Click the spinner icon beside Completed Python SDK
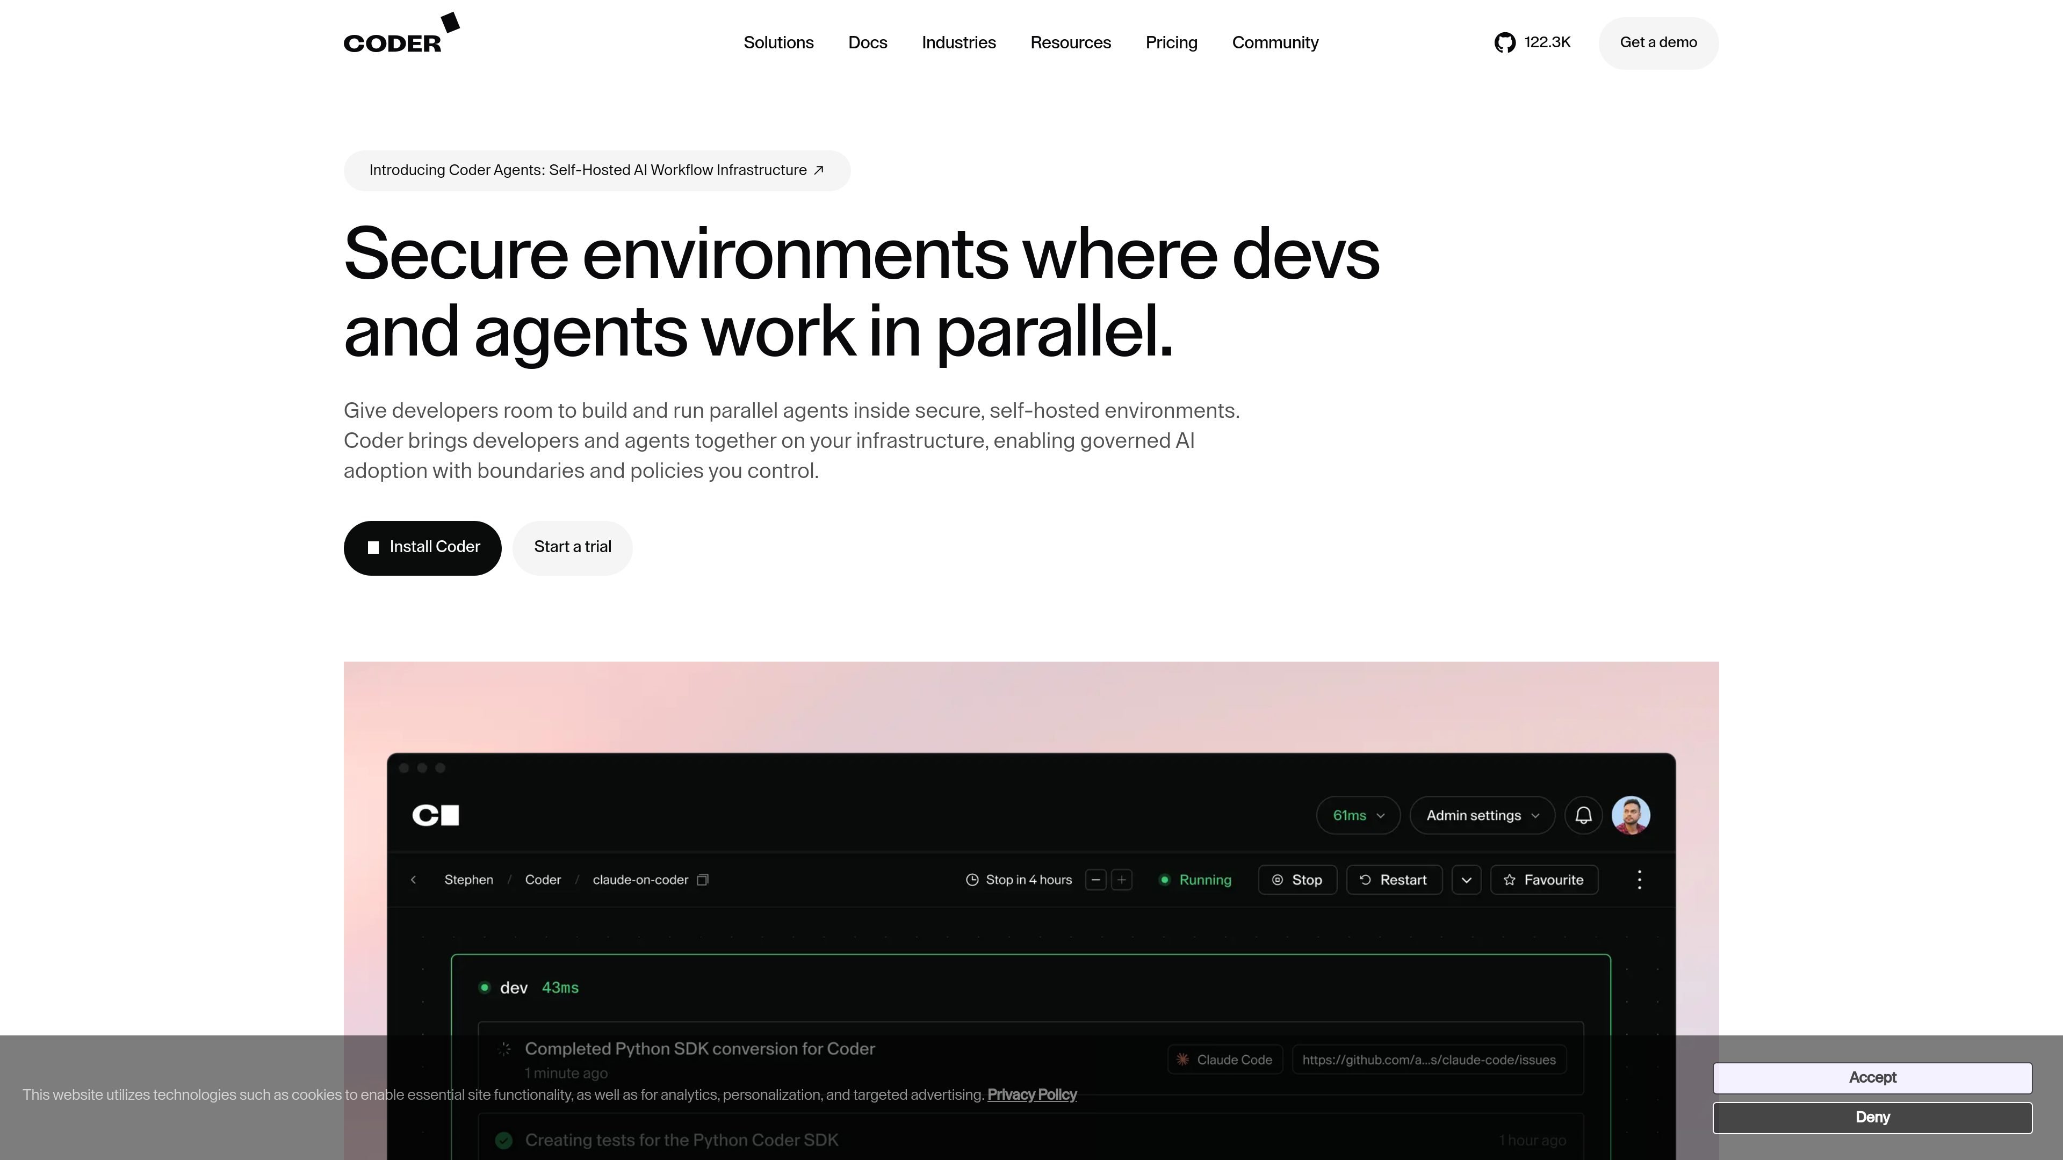The height and width of the screenshot is (1160, 2063). coord(504,1049)
